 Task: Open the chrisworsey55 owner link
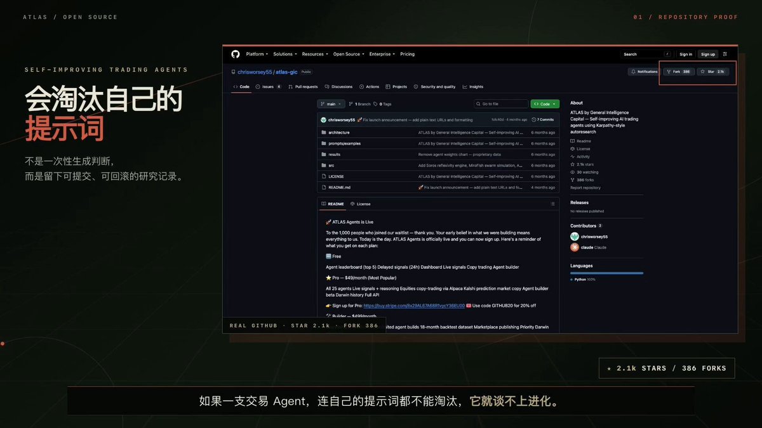click(x=255, y=72)
